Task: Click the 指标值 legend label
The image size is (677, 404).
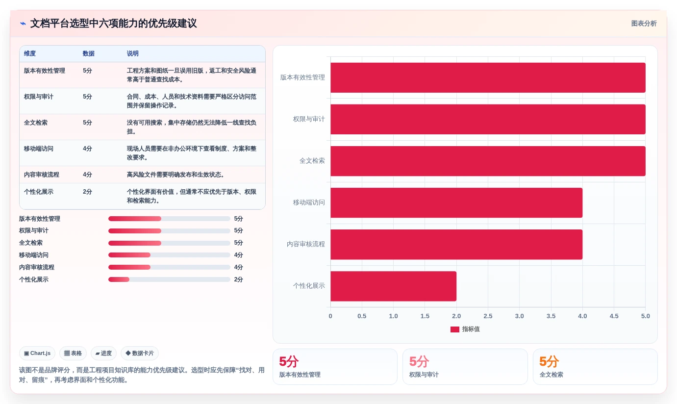Action: coord(471,329)
